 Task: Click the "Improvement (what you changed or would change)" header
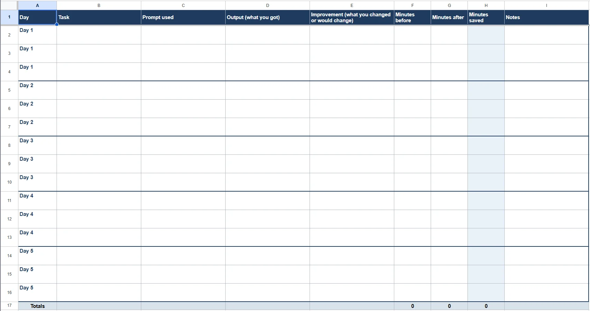352,17
